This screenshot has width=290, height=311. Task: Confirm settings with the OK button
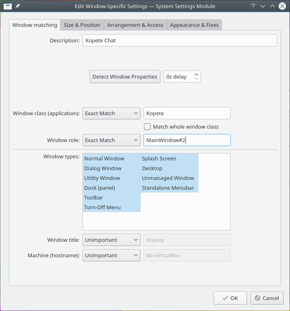(x=230, y=298)
